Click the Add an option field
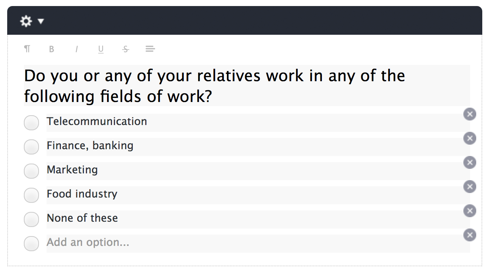This screenshot has height=278, width=494. (x=258, y=244)
